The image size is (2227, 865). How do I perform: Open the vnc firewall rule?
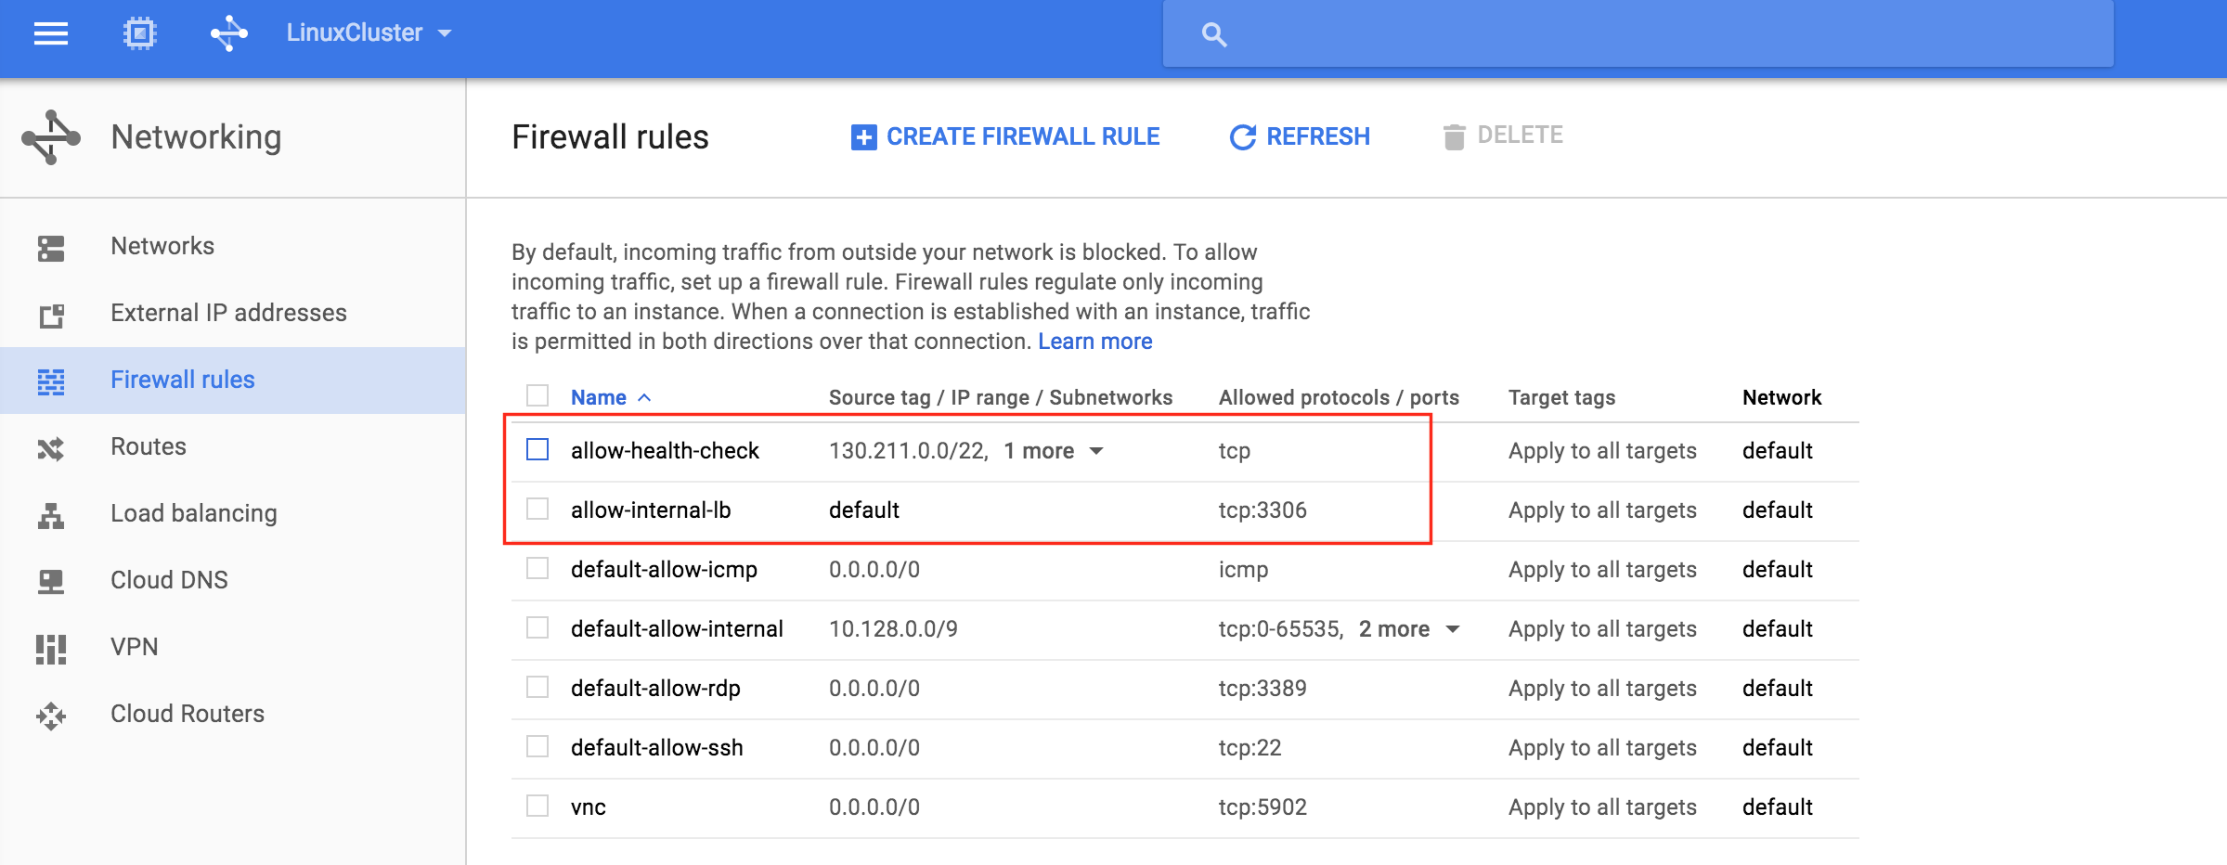click(588, 807)
